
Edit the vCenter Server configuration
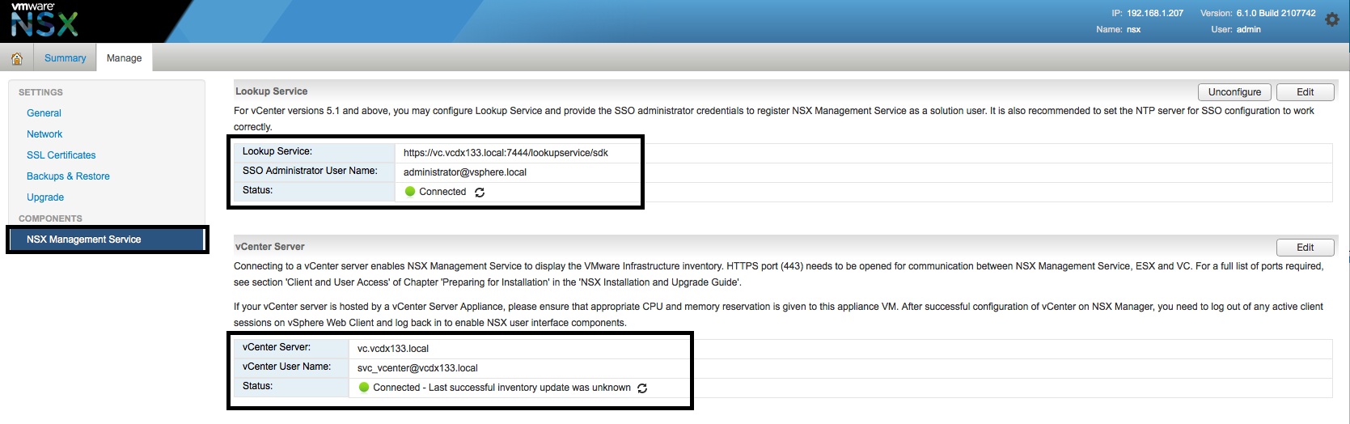tap(1305, 248)
